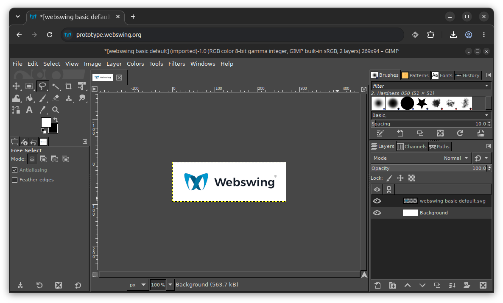Select the Bucket Fill tool

(x=29, y=98)
